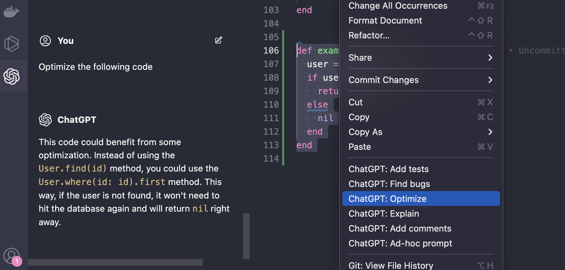Open the Docker sidebar panel
The width and height of the screenshot is (565, 270).
11,12
